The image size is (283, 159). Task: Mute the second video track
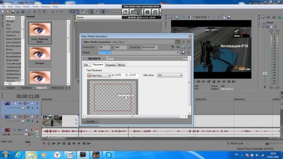(32, 117)
